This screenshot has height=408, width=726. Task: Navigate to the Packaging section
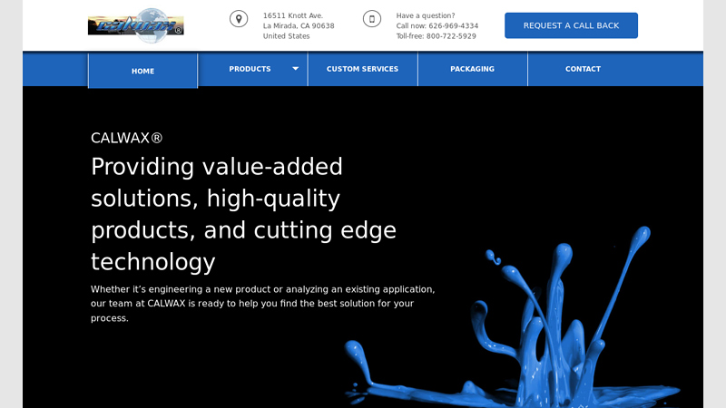[x=472, y=69]
